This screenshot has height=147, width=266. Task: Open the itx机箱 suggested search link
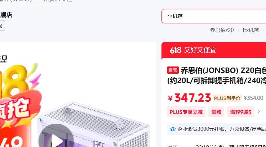[x=251, y=30]
